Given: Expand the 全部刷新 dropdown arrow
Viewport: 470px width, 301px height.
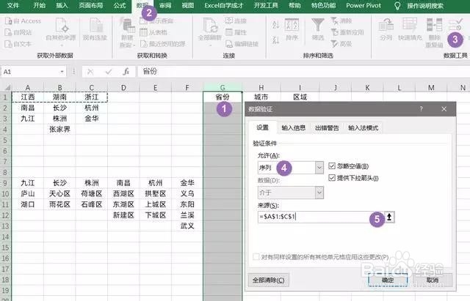Looking at the screenshot, I should click(x=209, y=45).
